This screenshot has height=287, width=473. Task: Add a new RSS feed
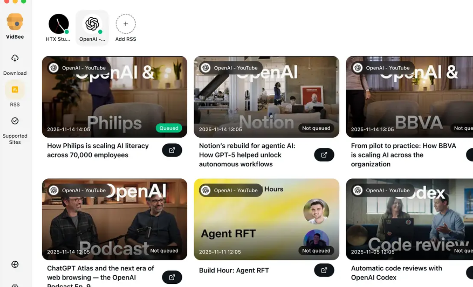coord(126,27)
